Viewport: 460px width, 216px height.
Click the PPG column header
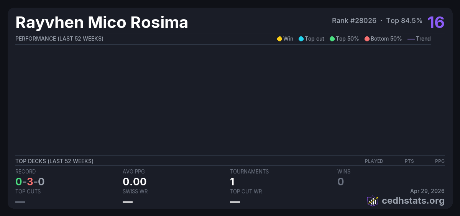click(440, 161)
